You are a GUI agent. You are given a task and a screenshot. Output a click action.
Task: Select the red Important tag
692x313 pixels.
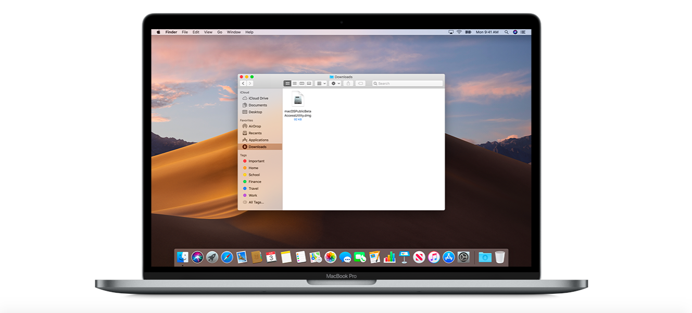pos(260,161)
